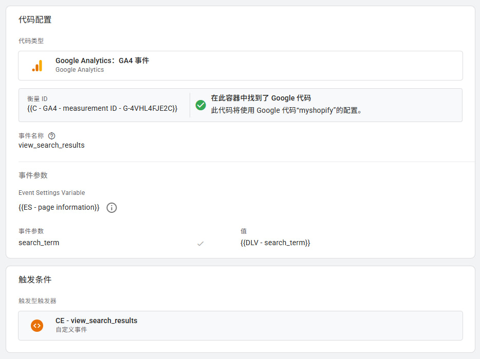480x359 pixels.
Task: Click the Google Analytics orange bar chart icon
Action: (x=37, y=66)
